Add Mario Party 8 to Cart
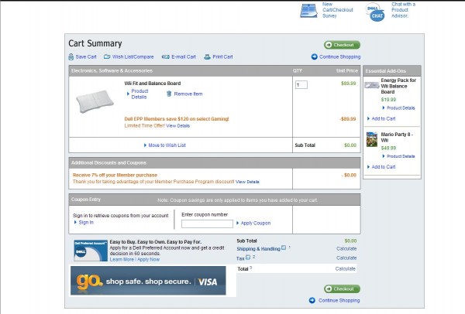Screen dimensions: 465x314 384,167
